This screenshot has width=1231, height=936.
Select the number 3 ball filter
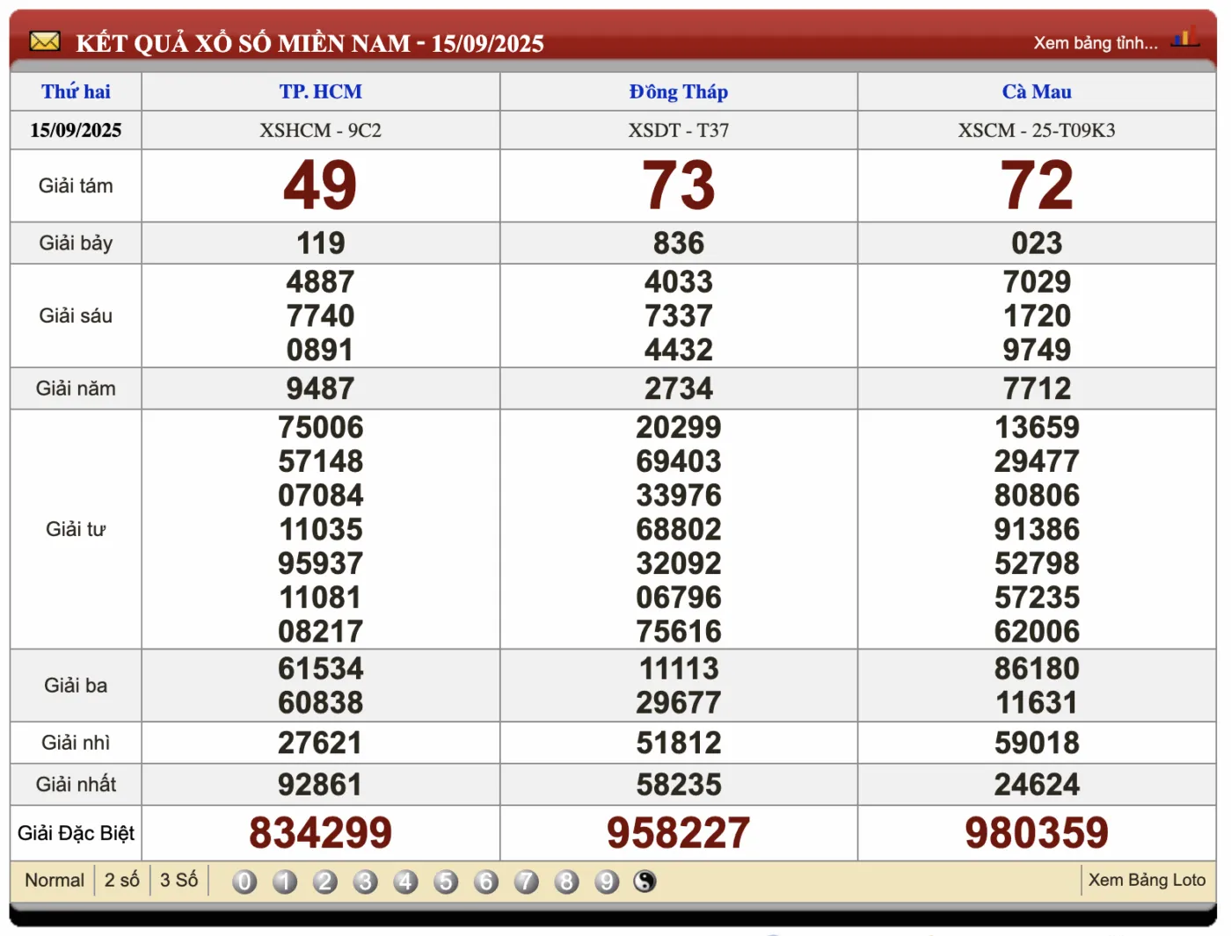tap(366, 882)
